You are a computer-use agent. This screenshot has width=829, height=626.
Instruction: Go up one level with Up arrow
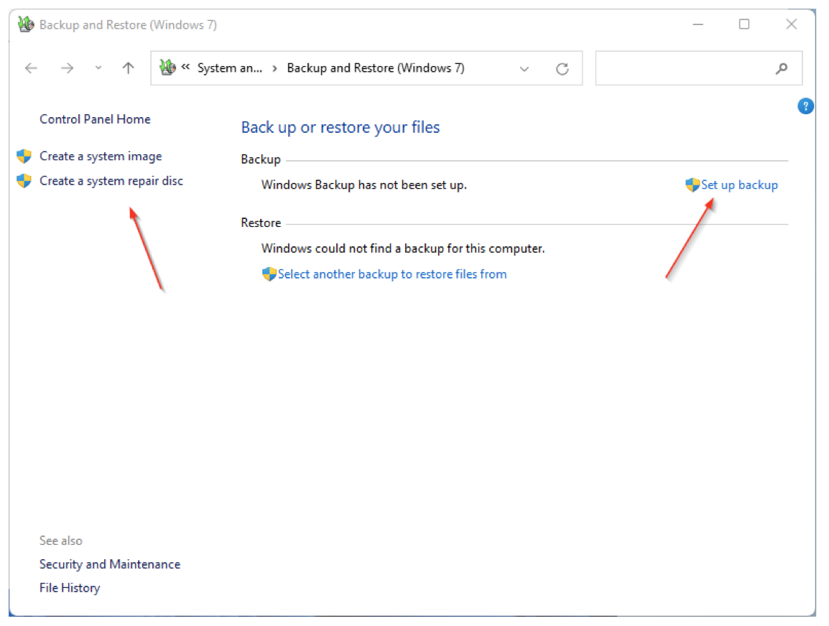[128, 68]
